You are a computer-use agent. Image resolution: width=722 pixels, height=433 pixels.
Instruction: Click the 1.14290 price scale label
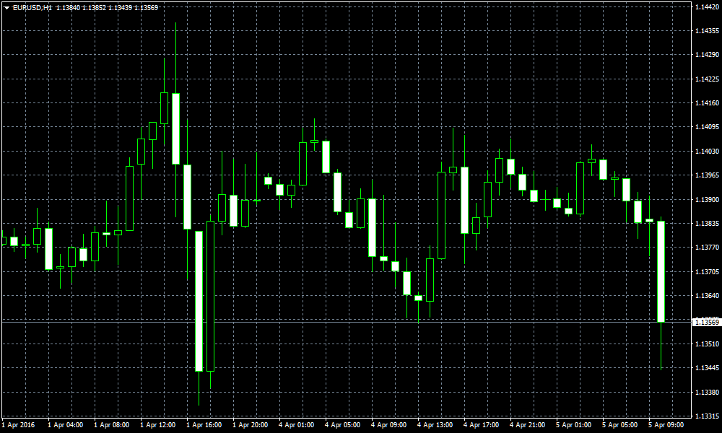tap(707, 55)
